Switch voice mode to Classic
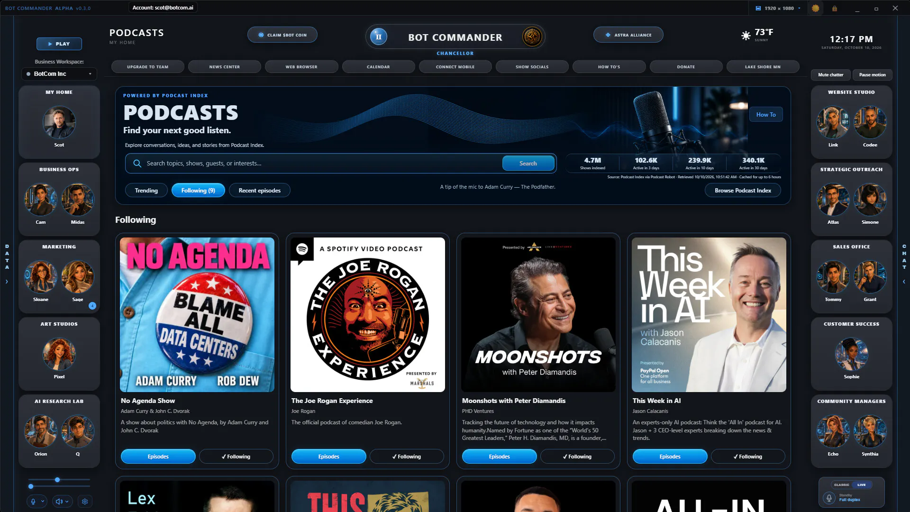Screen dimensions: 910x512 [x=842, y=485]
